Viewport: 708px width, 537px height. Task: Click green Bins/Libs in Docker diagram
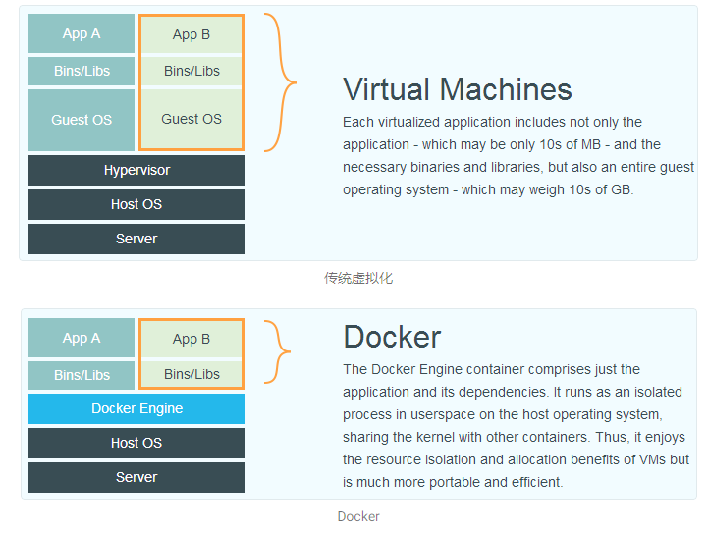(x=191, y=374)
